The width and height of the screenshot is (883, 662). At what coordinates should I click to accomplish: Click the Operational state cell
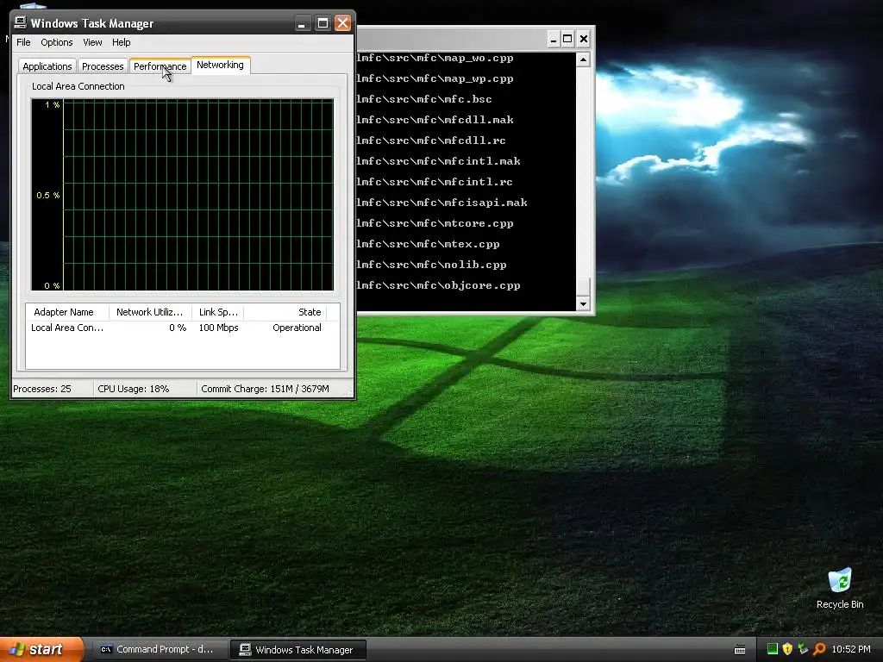297,328
